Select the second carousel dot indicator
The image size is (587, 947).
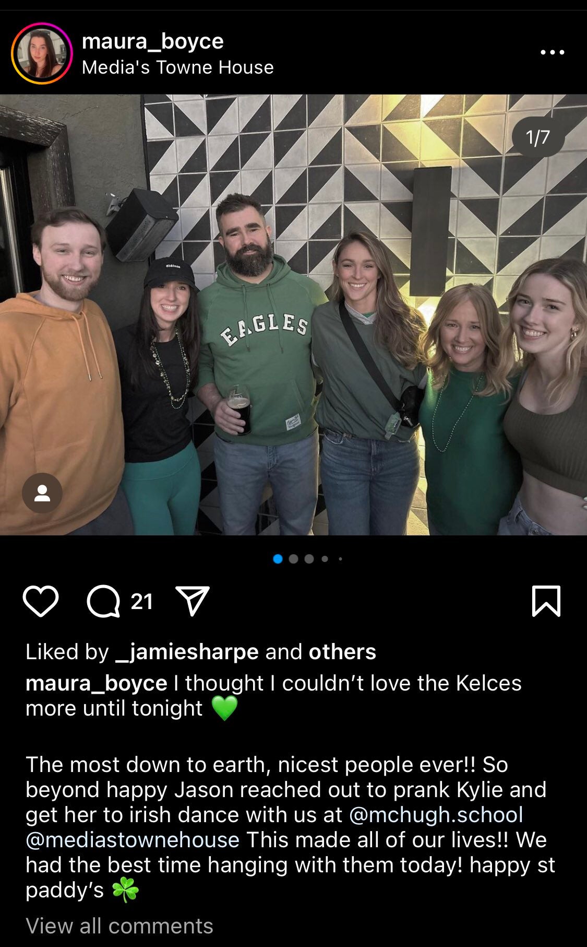pyautogui.click(x=293, y=559)
